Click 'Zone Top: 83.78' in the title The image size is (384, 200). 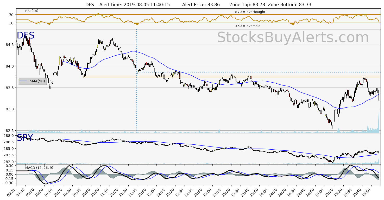click(247, 5)
